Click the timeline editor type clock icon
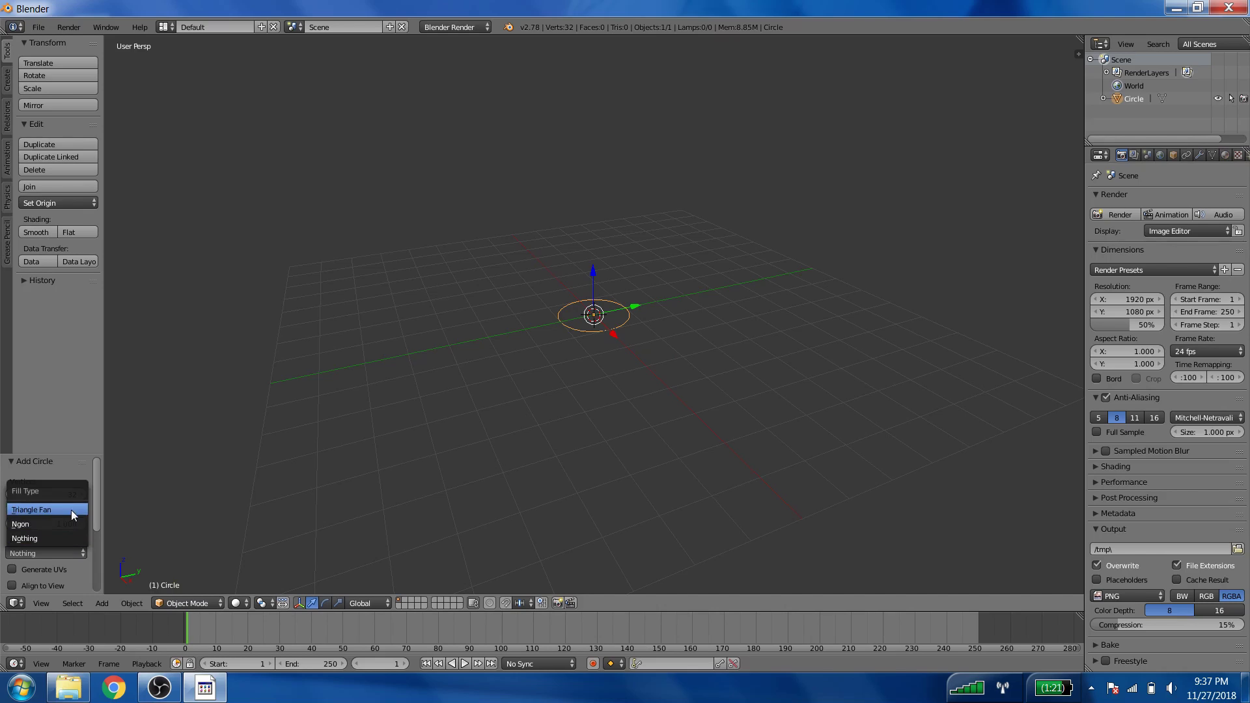1250x703 pixels. (16, 663)
